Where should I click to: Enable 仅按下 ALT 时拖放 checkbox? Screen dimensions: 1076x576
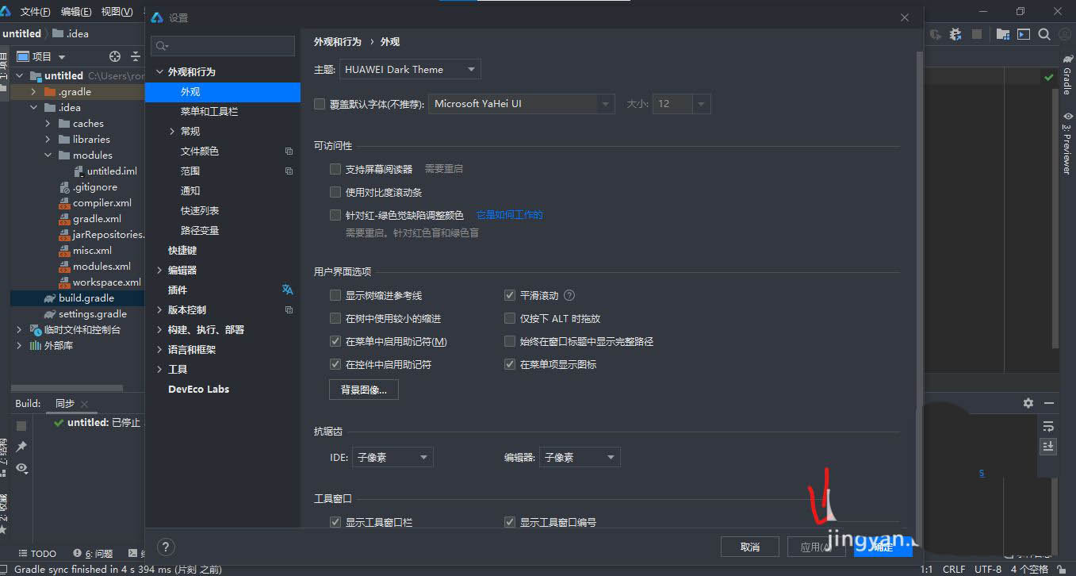pyautogui.click(x=510, y=318)
